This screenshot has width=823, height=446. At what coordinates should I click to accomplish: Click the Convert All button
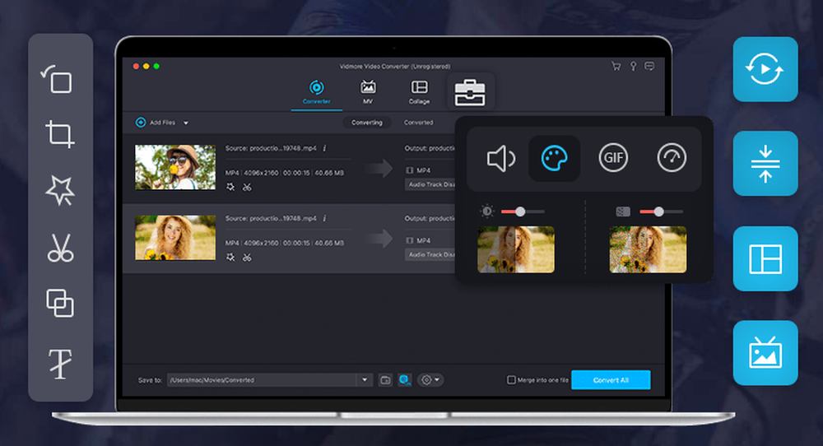coord(611,380)
